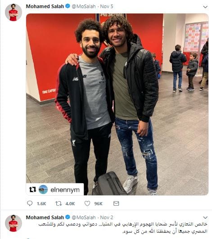
Task: Open the Nov 5 tweet options chevron
Action: [x=205, y=7]
